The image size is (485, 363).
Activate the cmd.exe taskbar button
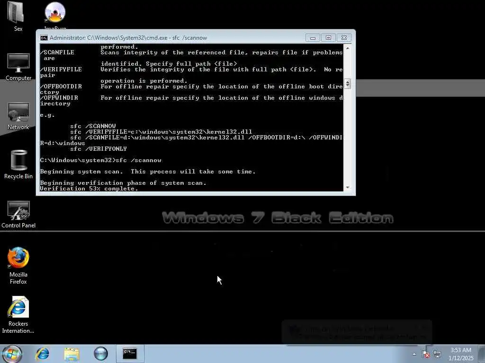click(x=130, y=354)
